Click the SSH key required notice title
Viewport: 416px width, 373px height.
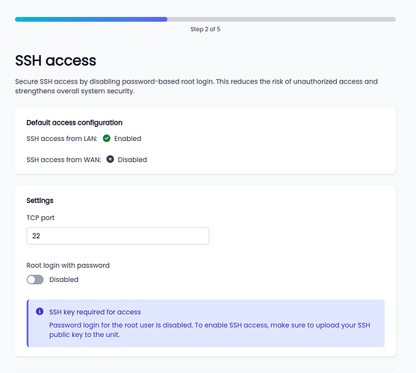[95, 312]
